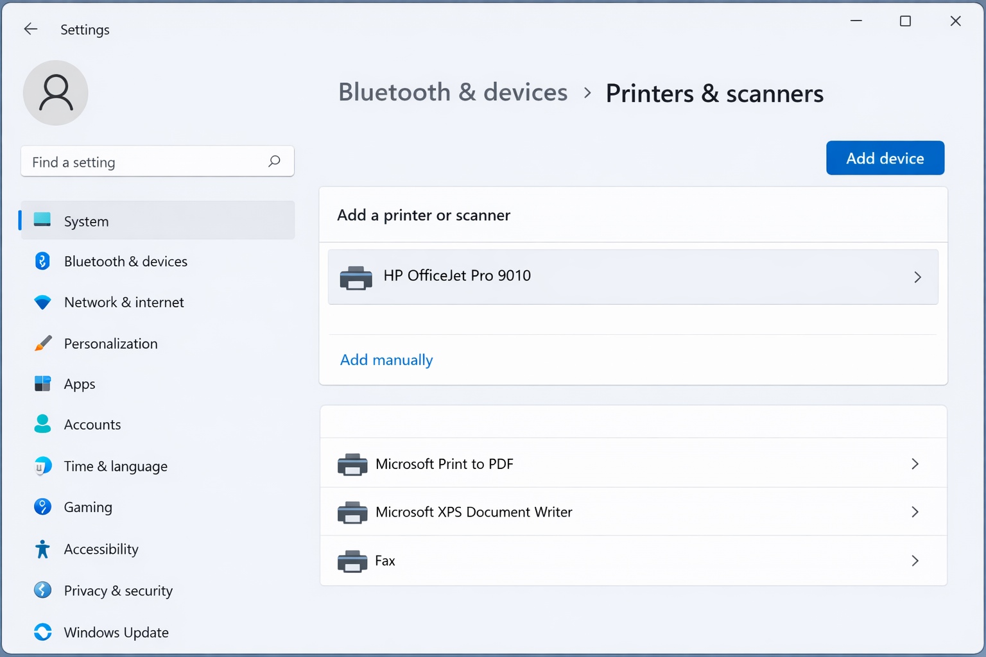986x657 pixels.
Task: Click the Windows Update icon
Action: click(42, 632)
